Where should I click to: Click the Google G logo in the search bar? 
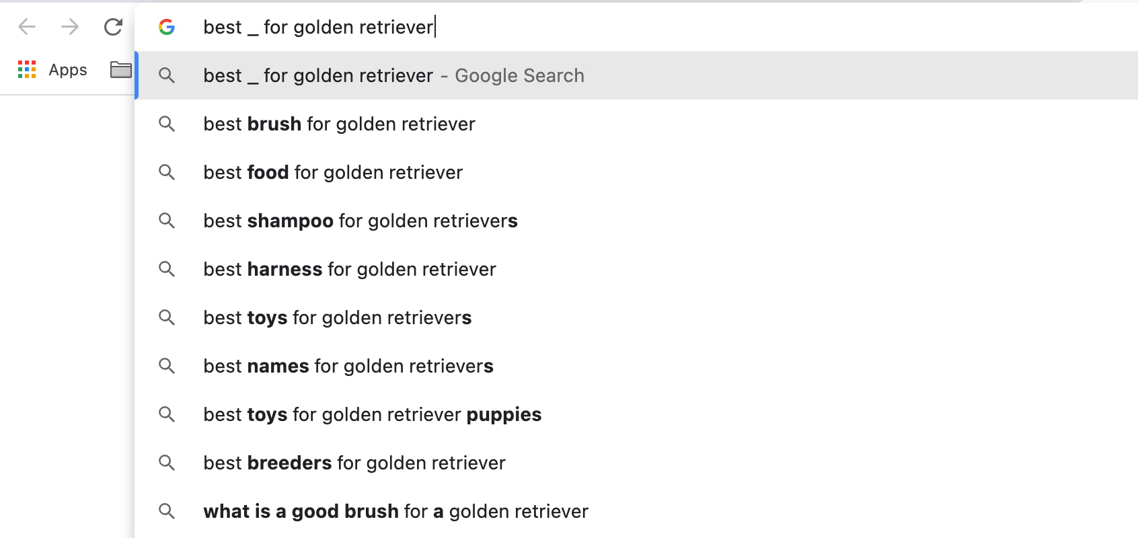(x=167, y=27)
